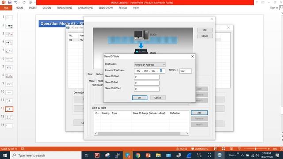
Task: Start Slide Show from status bar icon
Action: point(239,149)
